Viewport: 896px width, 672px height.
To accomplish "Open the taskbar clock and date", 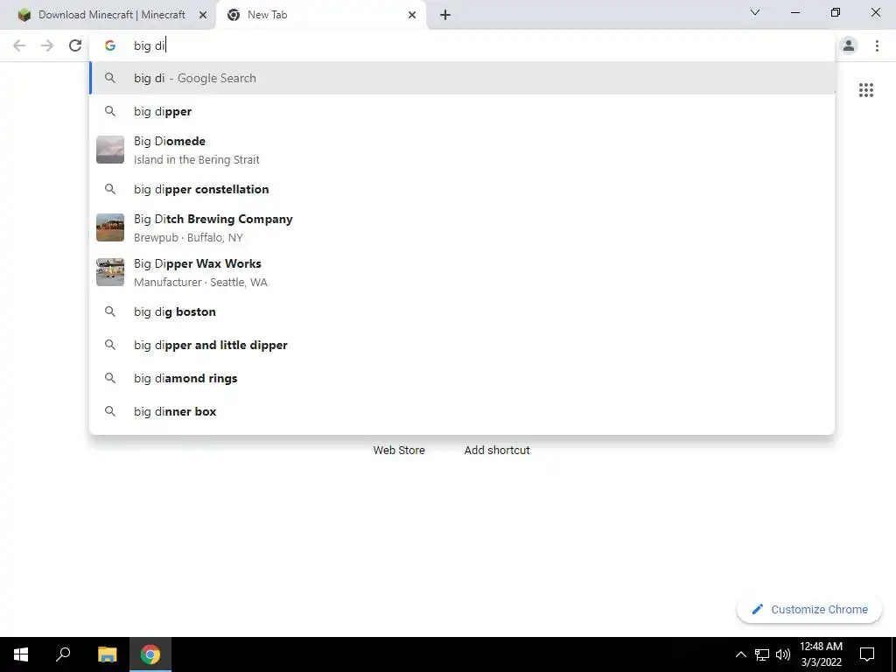I will point(821,654).
